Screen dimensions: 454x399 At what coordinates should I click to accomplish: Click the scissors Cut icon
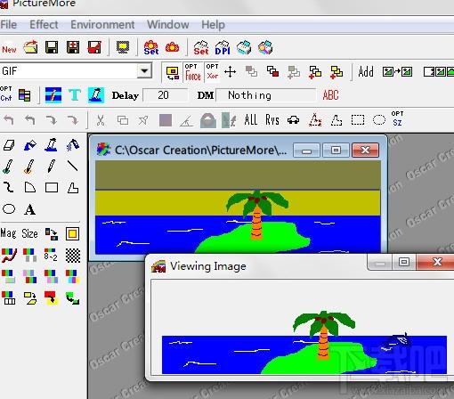[x=101, y=120]
